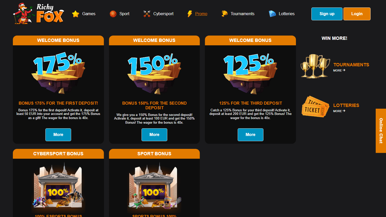This screenshot has width=386, height=217.
Task: Click the blue diamond Lotteries icon
Action: point(272,14)
